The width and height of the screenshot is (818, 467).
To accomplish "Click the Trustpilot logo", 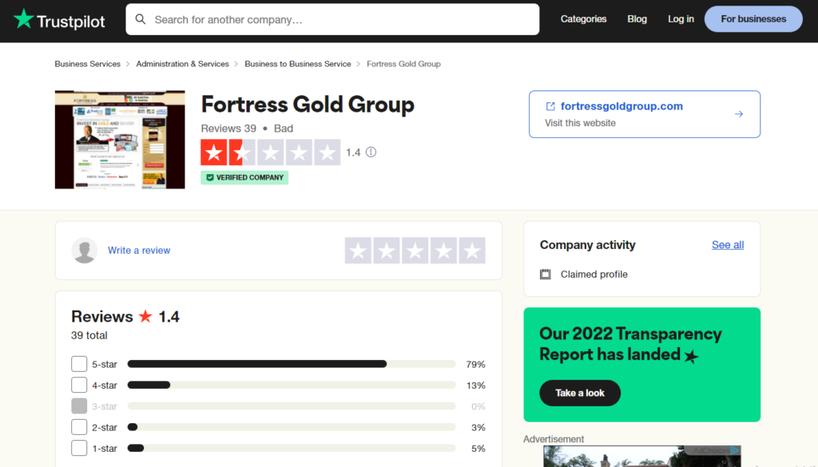I will (x=59, y=19).
